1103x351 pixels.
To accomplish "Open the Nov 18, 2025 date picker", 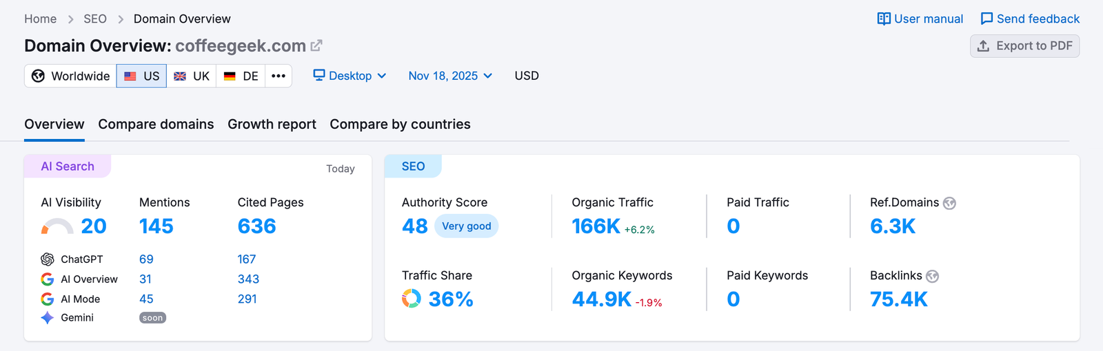I will pyautogui.click(x=450, y=76).
